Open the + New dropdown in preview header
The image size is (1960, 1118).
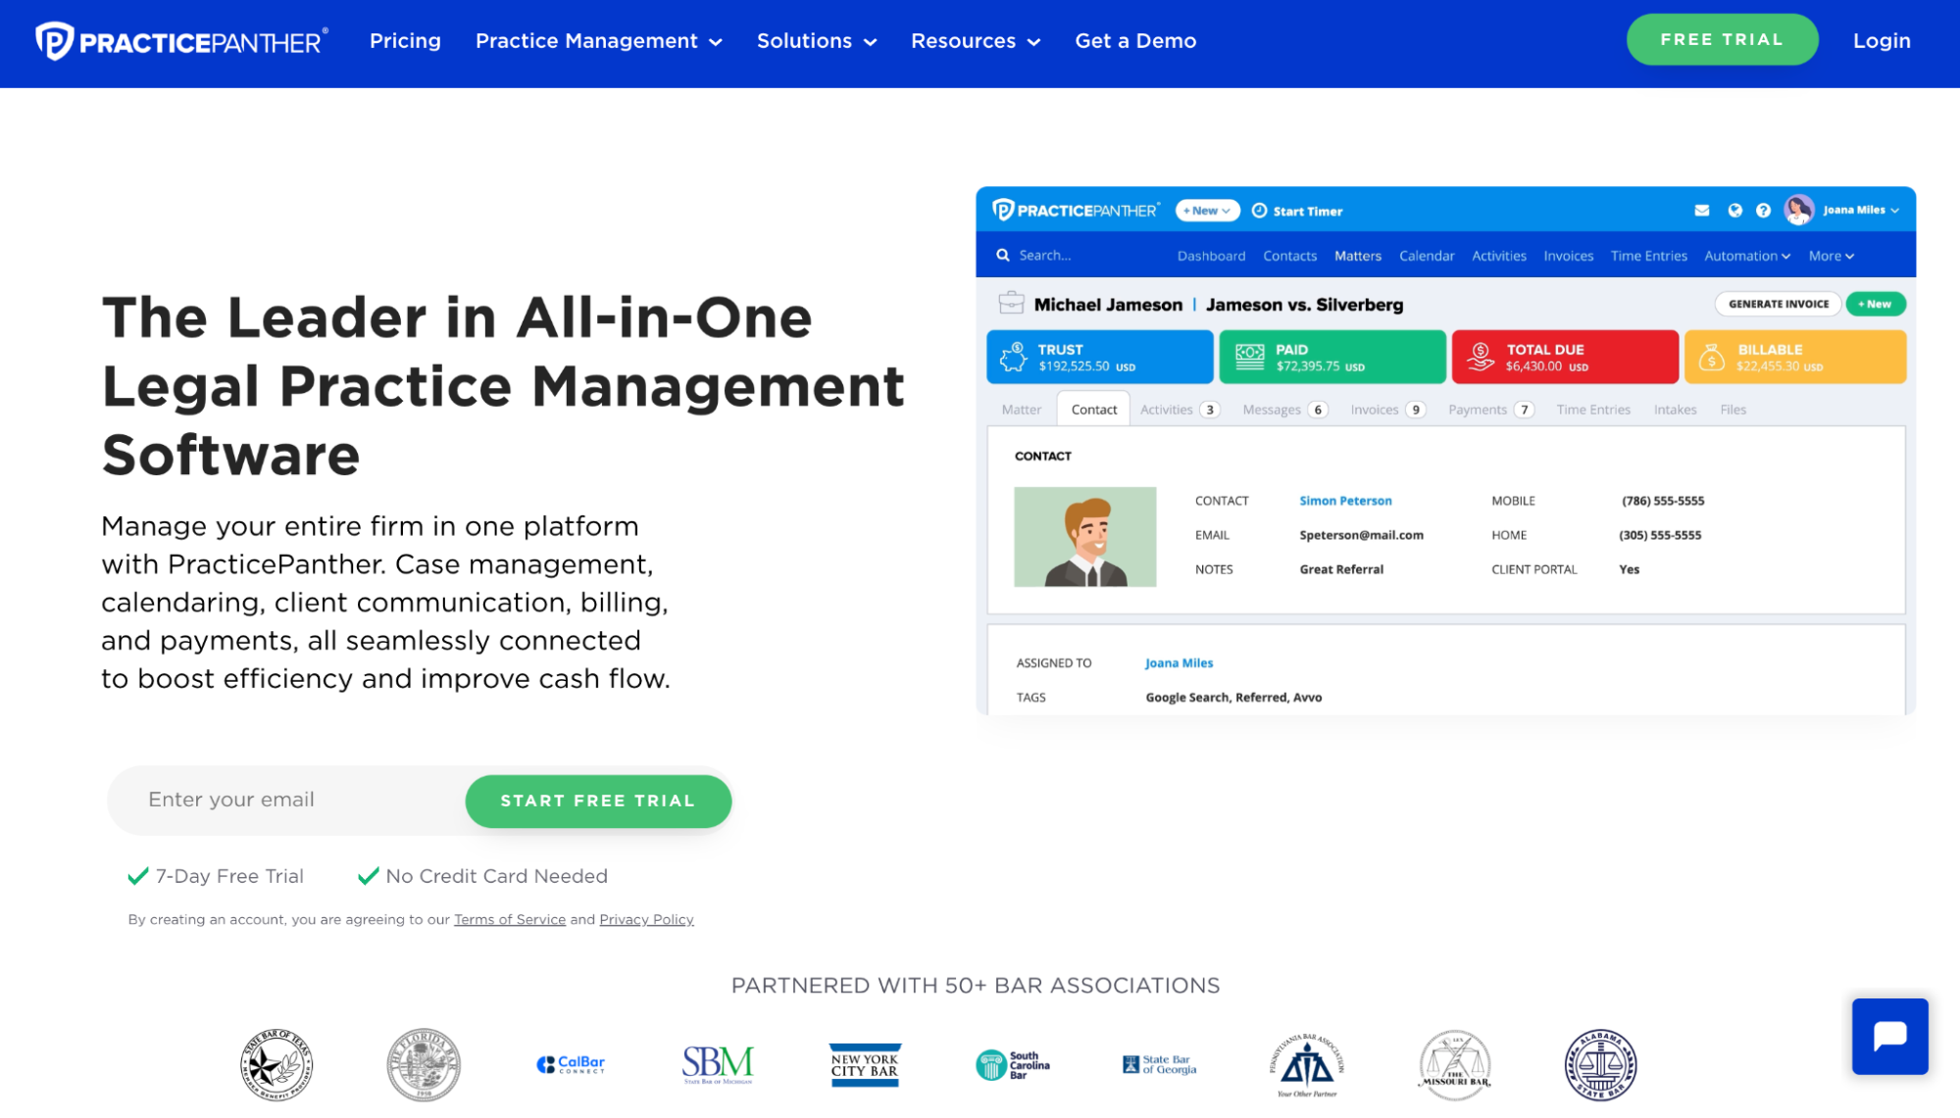click(1207, 211)
